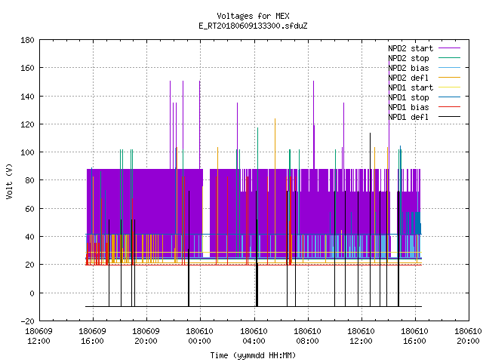Click the 60 y-axis tick value
483x362 pixels.
[29, 209]
